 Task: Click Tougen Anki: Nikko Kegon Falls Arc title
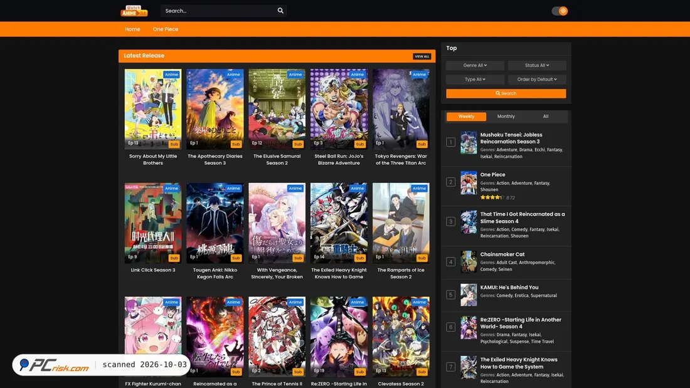click(215, 274)
